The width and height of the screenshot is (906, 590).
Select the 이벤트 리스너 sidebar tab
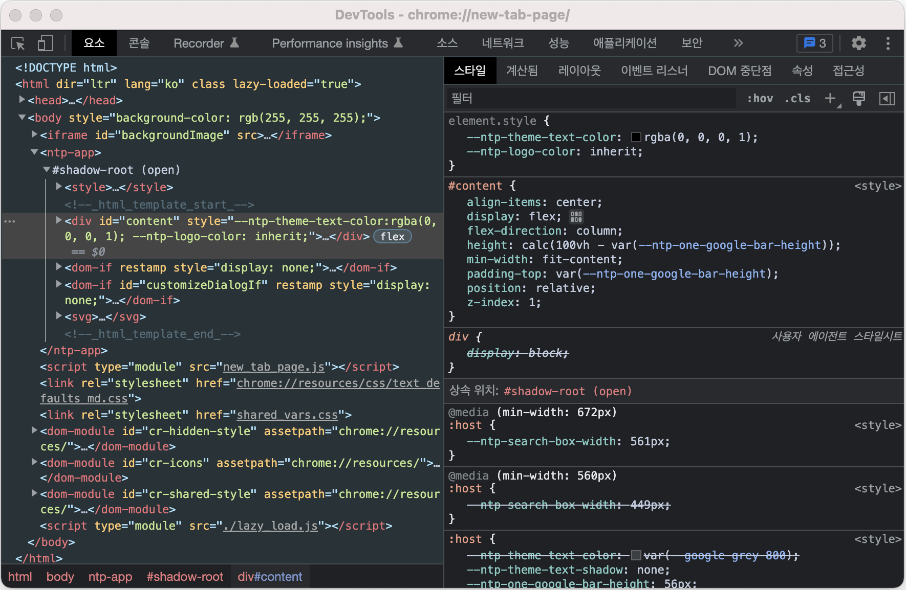[654, 71]
